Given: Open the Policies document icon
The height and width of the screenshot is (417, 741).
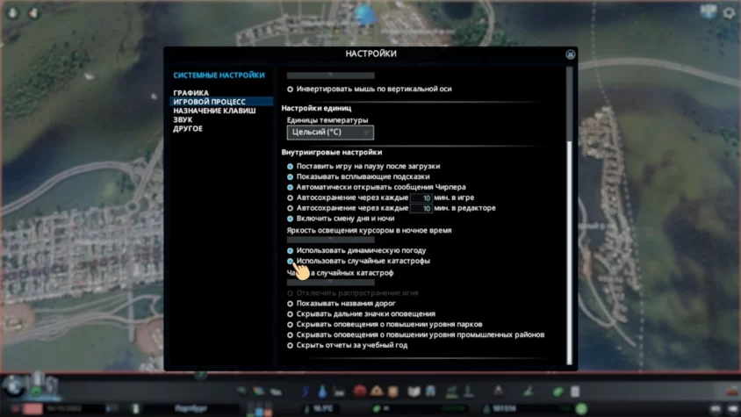Looking at the screenshot, I should coord(575,392).
